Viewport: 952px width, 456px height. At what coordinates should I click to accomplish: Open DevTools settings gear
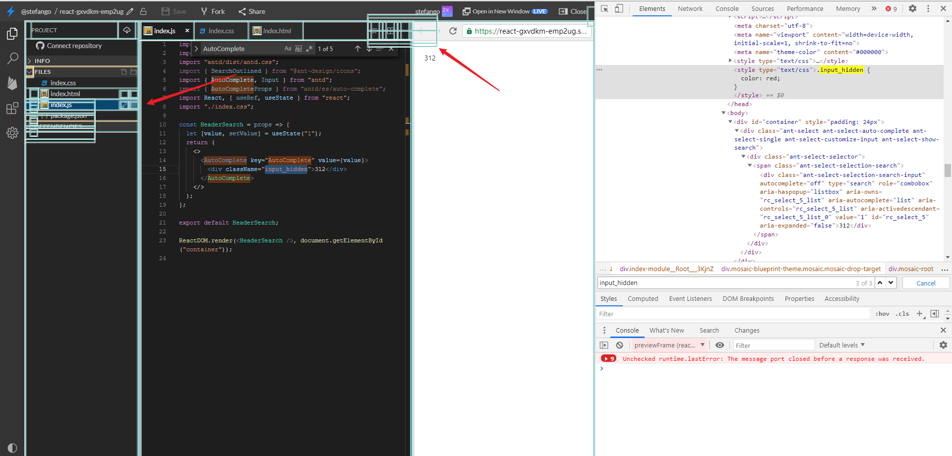pos(912,8)
